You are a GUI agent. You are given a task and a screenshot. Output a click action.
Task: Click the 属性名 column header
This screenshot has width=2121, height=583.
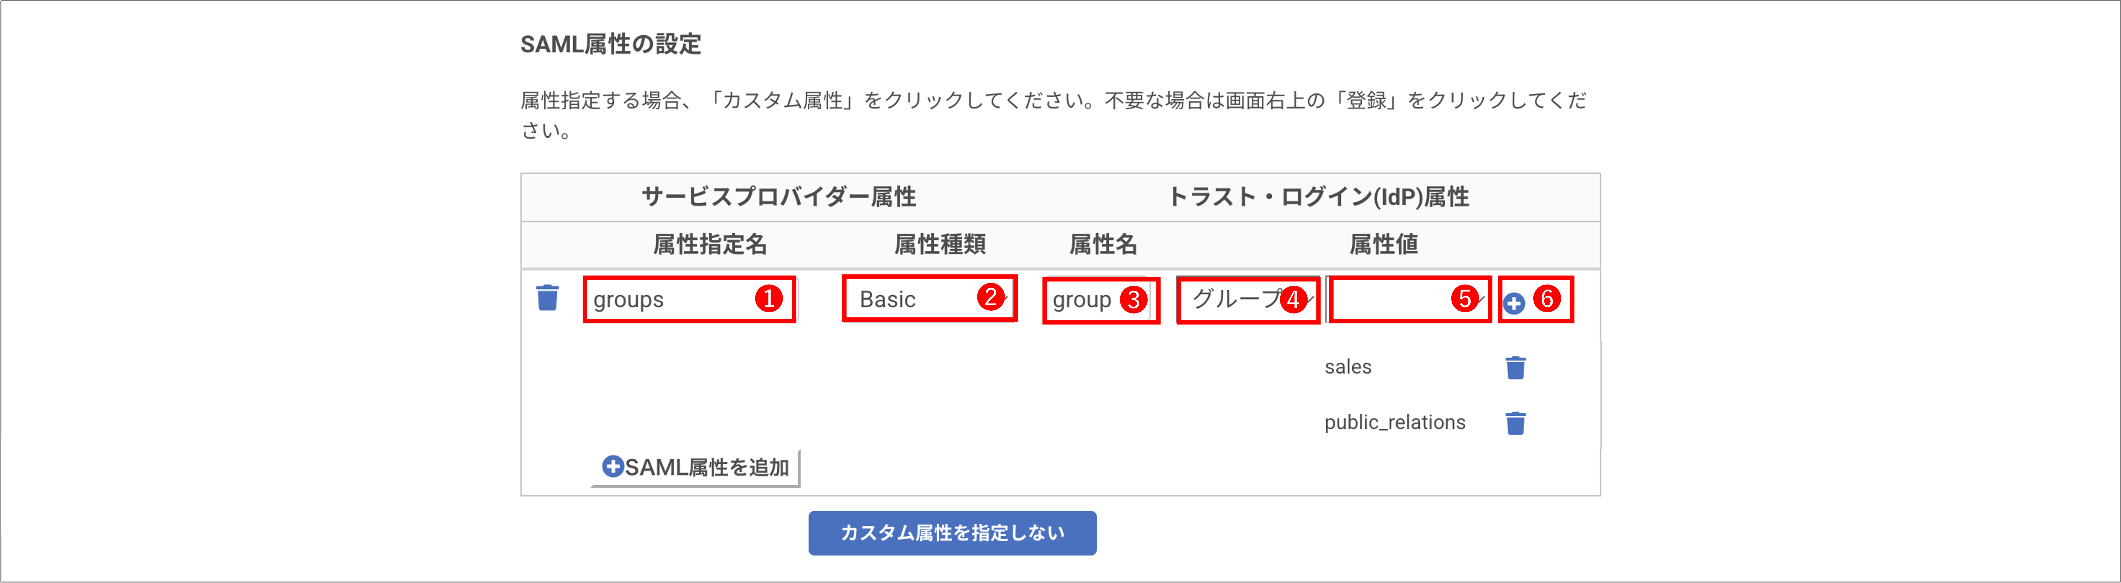tap(1103, 244)
